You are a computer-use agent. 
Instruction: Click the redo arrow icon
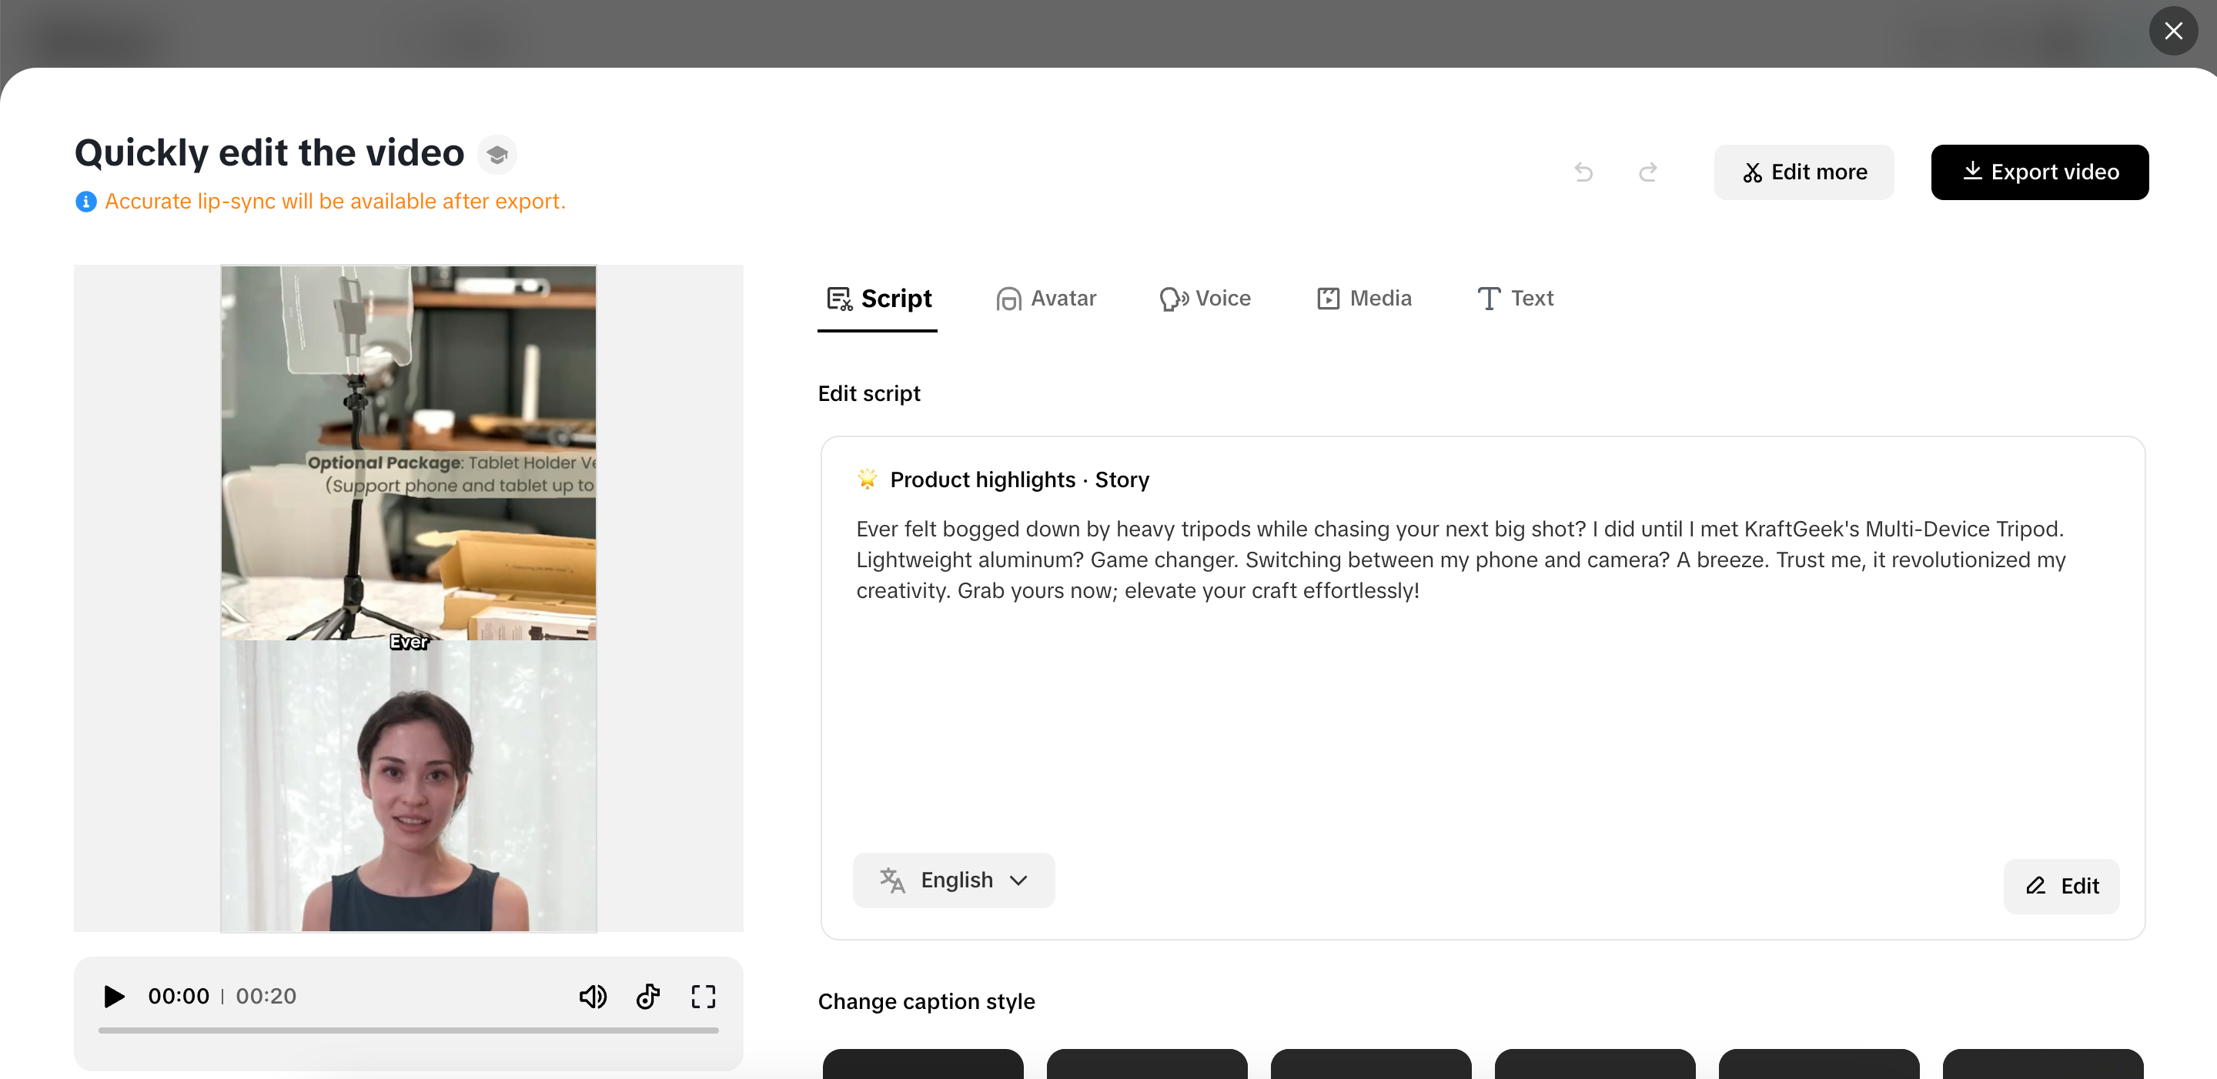(x=1647, y=172)
